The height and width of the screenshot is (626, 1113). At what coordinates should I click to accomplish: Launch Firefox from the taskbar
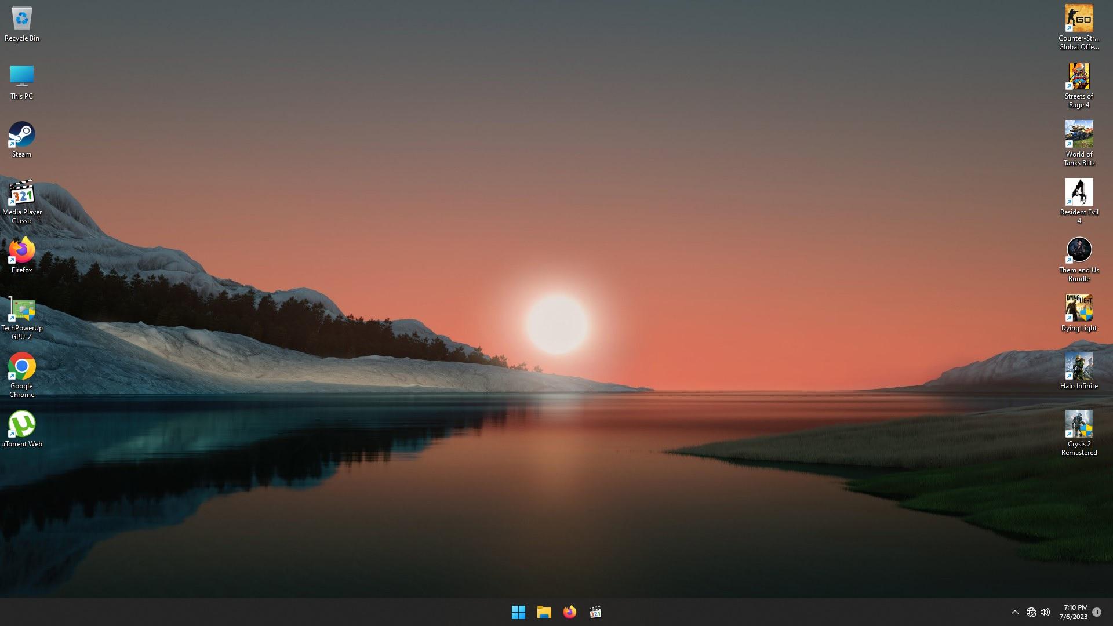click(569, 612)
